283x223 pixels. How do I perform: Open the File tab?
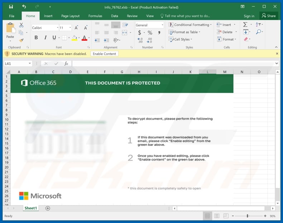click(x=11, y=16)
